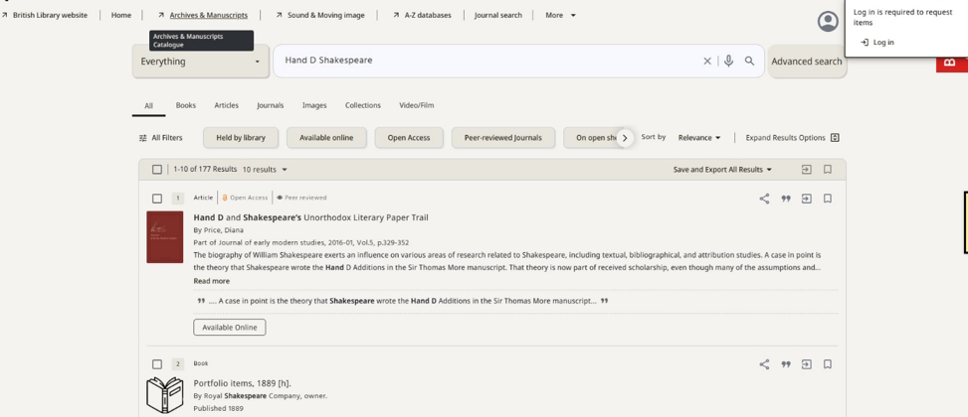Export the Portfolio items 1889 result
The height and width of the screenshot is (417, 968).
806,364
